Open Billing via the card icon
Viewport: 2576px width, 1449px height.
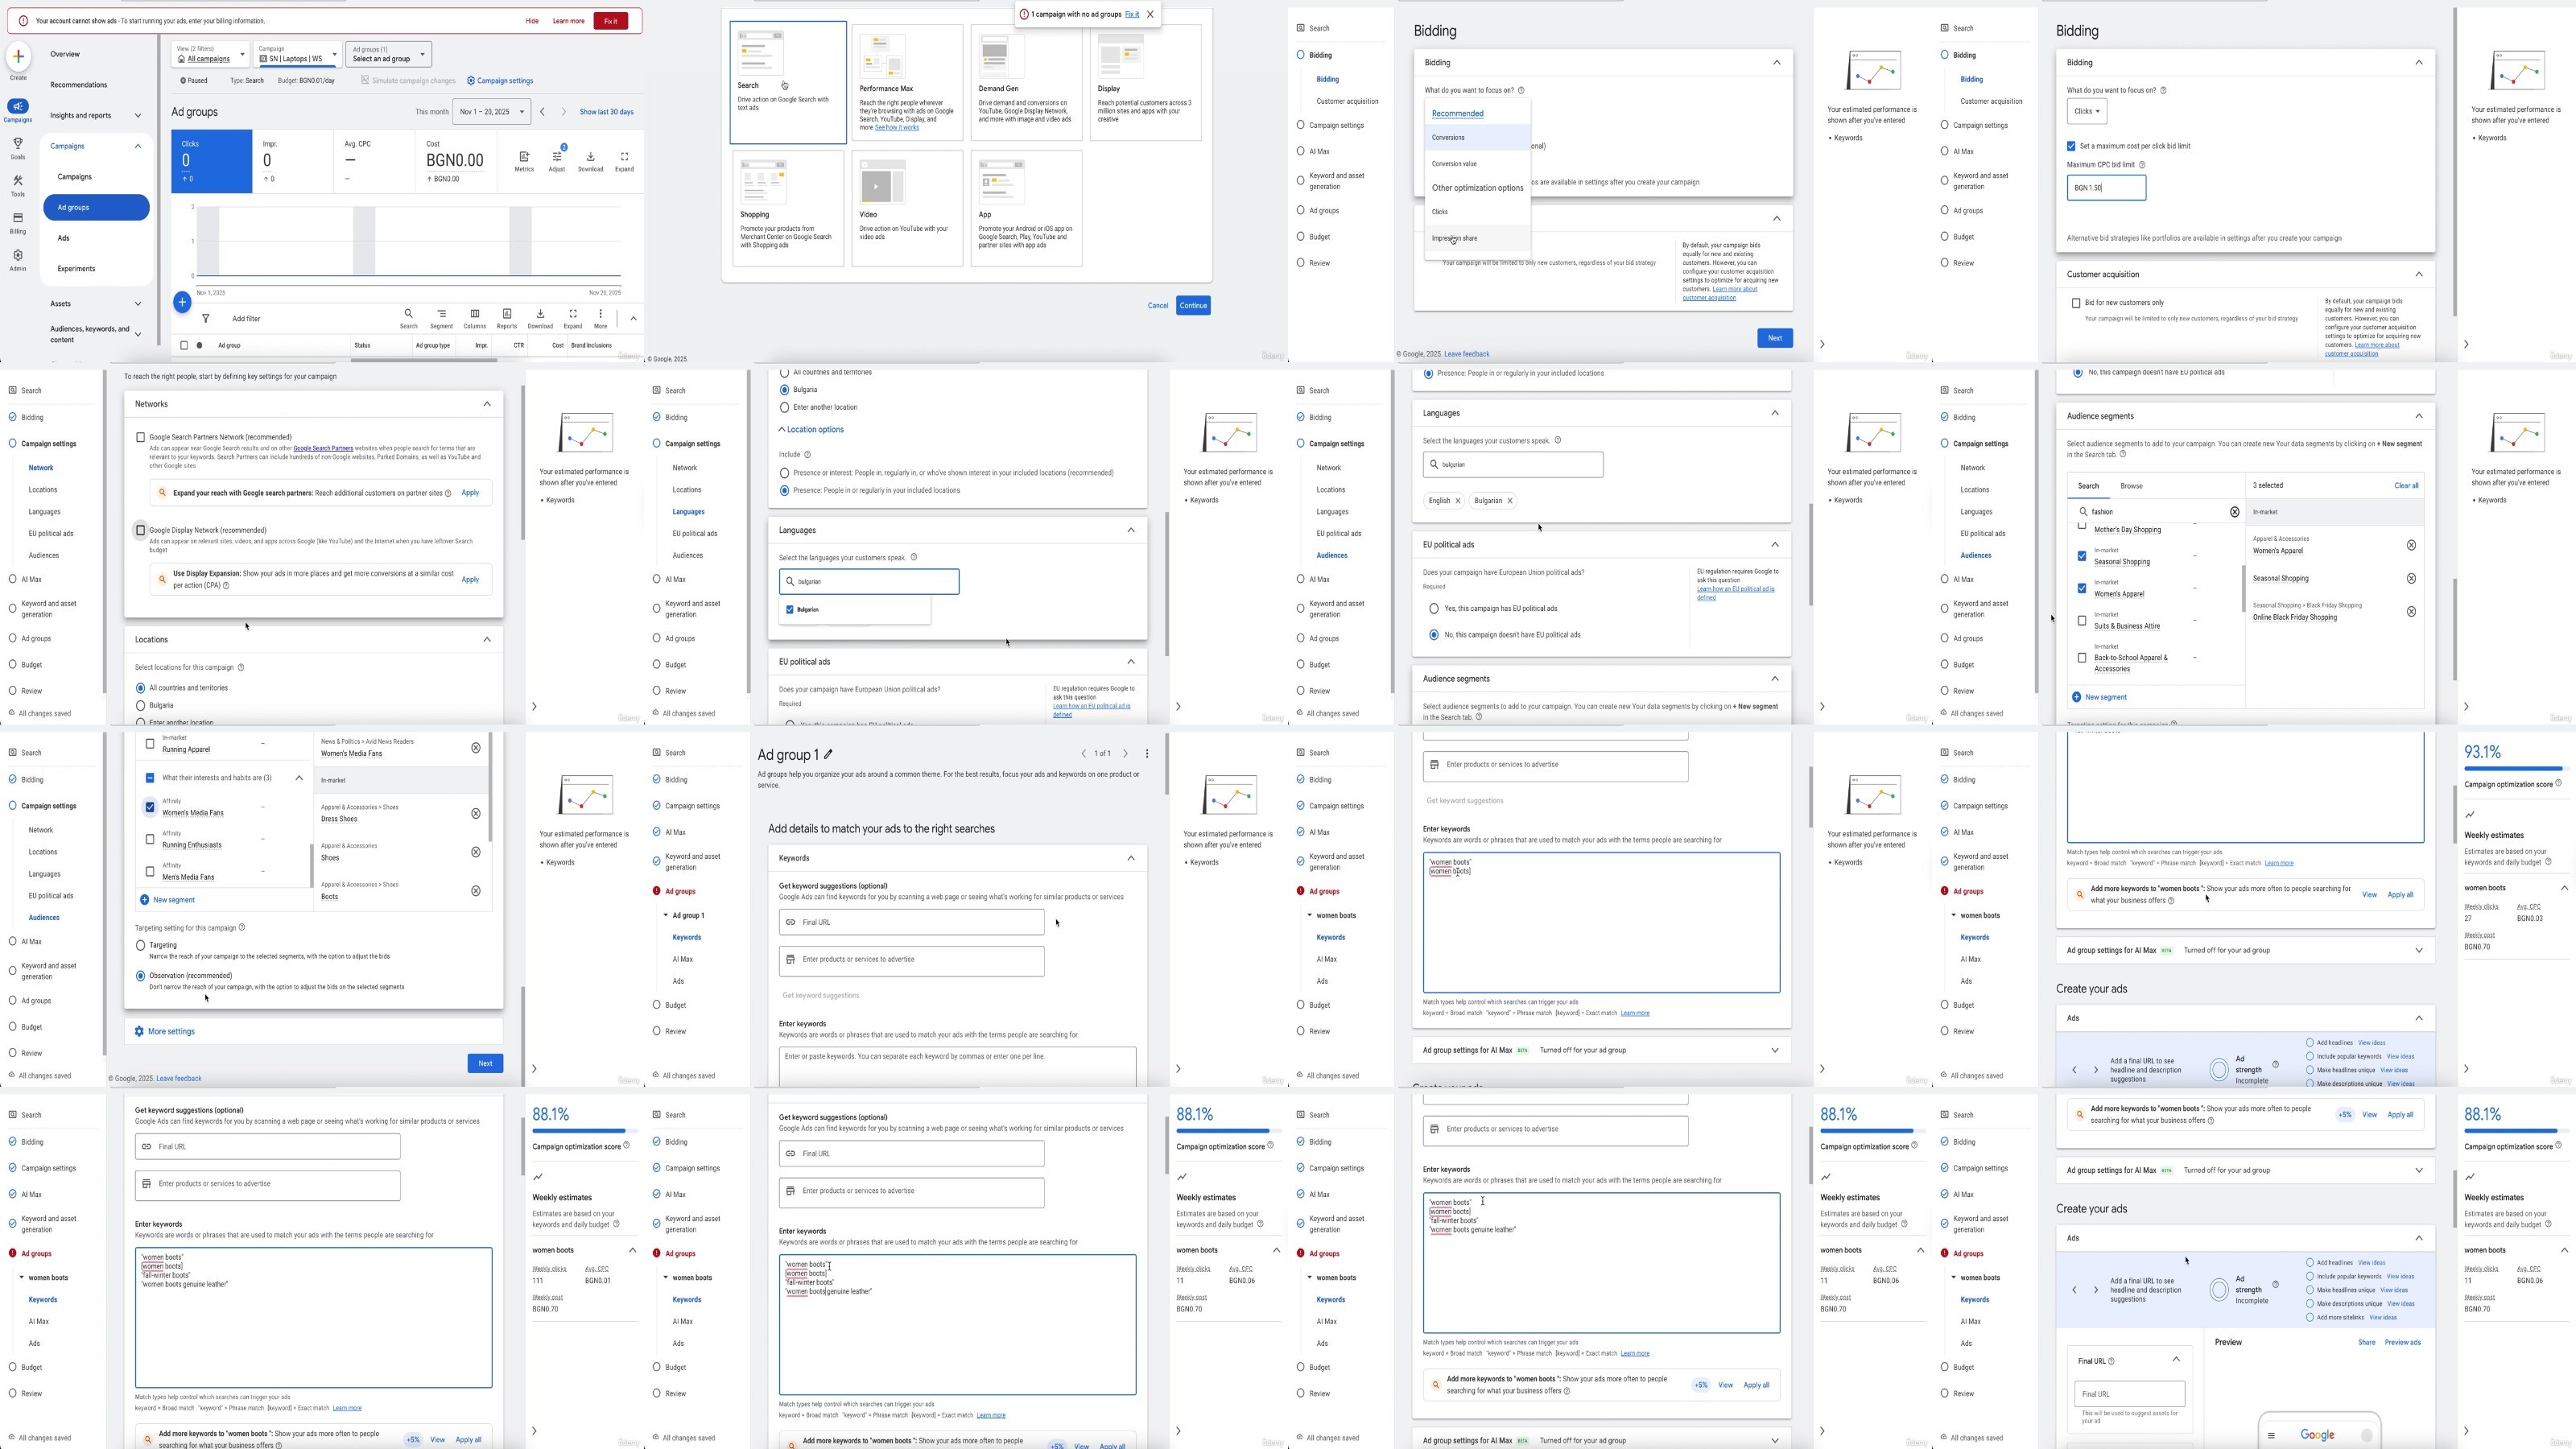tap(18, 218)
